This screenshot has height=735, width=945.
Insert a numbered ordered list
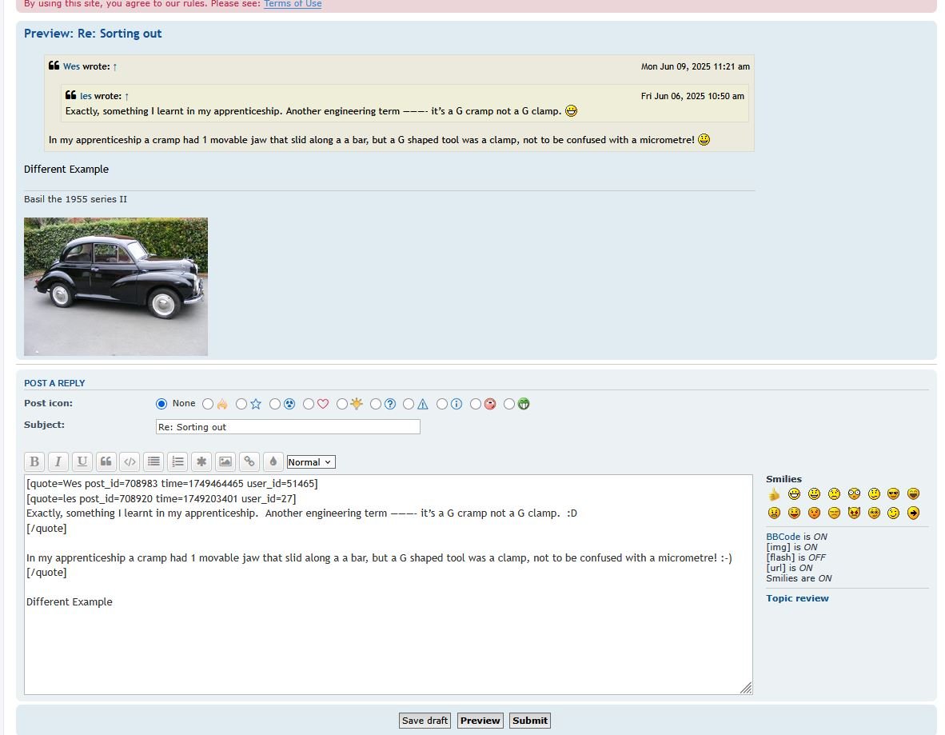point(177,461)
